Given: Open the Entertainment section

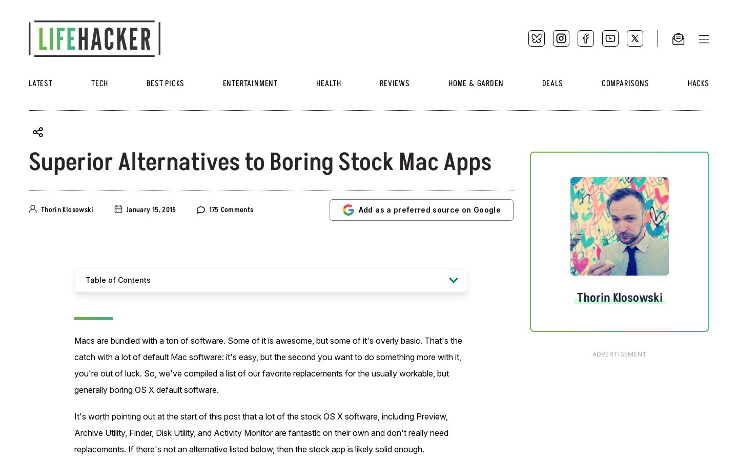Looking at the screenshot, I should 250,83.
